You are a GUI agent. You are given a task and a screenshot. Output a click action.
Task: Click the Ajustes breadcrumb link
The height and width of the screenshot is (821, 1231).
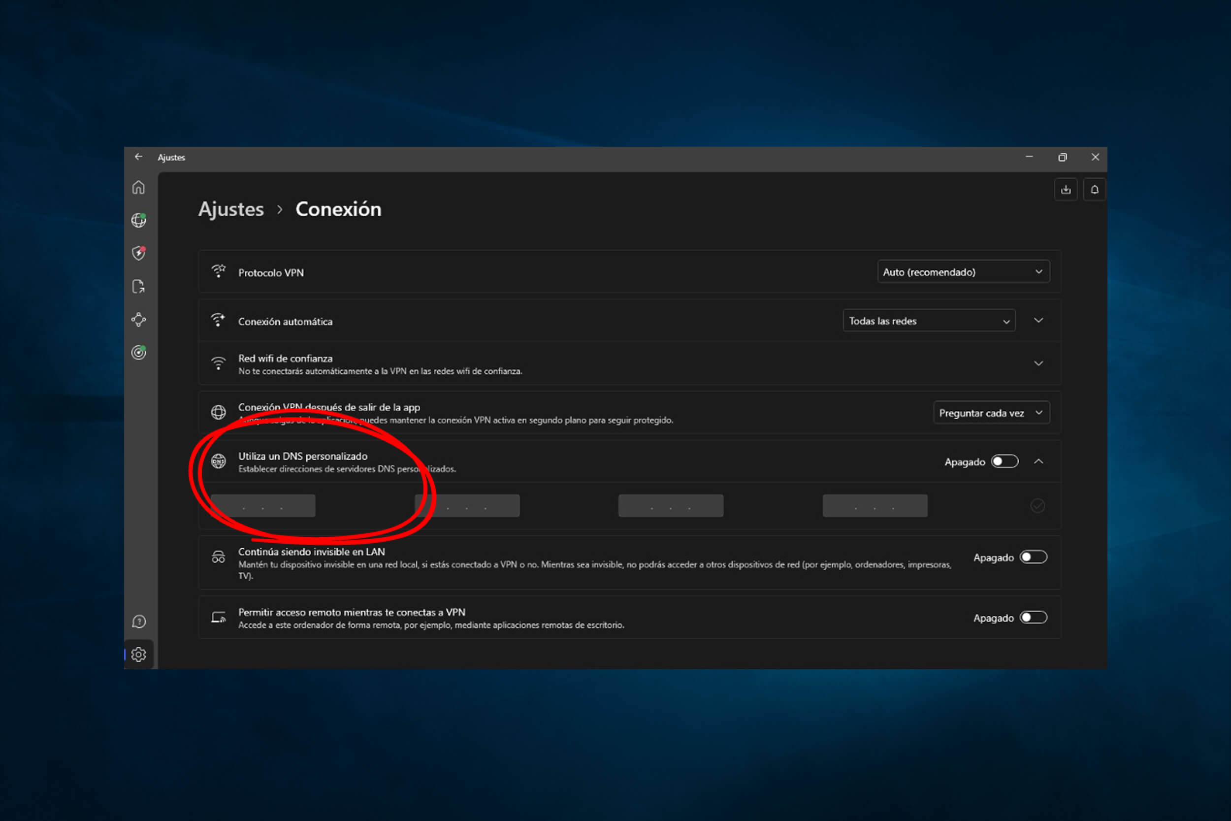click(x=231, y=209)
